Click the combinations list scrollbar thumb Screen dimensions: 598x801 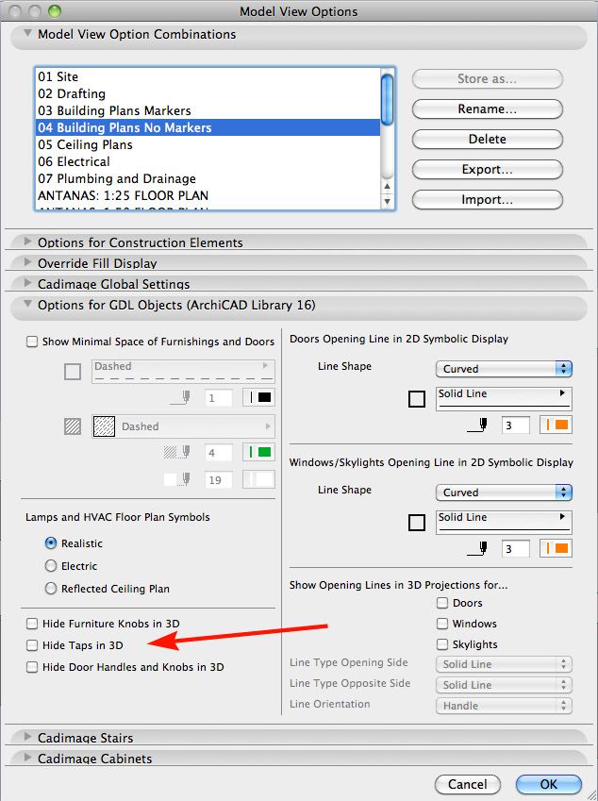[387, 100]
